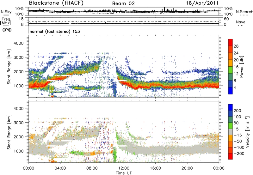
Task: Select the CPID row label
Action: pos(7,30)
